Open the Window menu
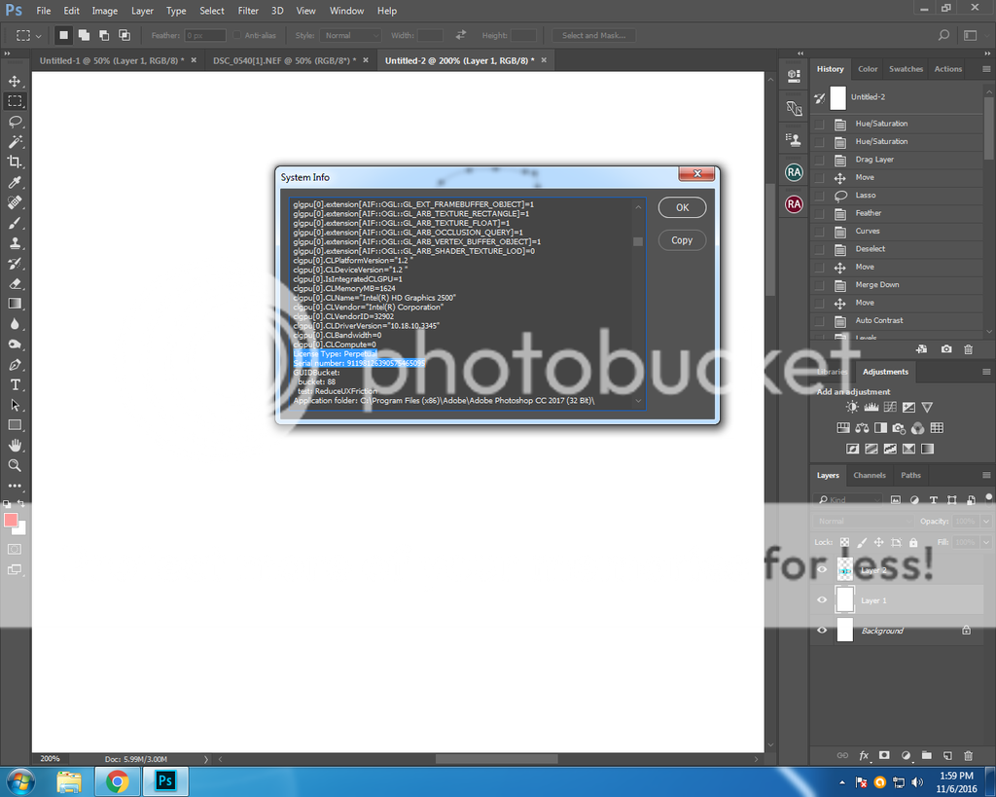The height and width of the screenshot is (797, 996). coord(347,11)
